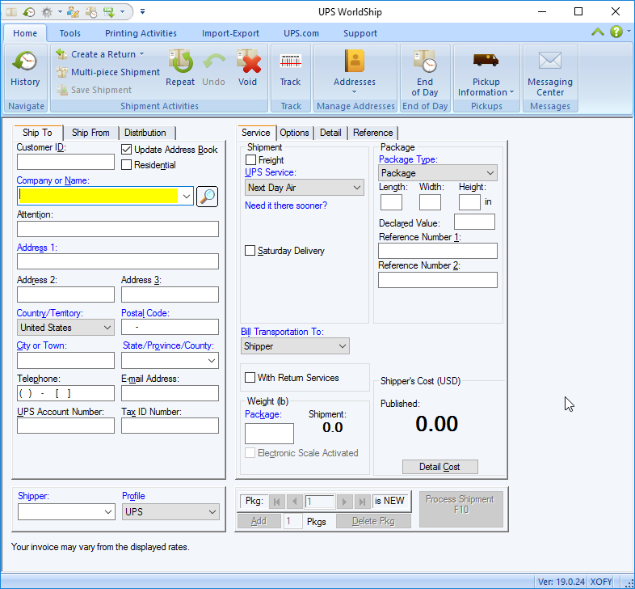
Task: Collapse the ribbon with the green chevron
Action: (598, 32)
